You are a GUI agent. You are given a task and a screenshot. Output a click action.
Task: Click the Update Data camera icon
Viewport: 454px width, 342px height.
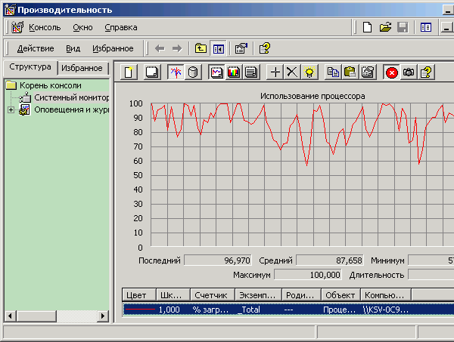pos(409,72)
